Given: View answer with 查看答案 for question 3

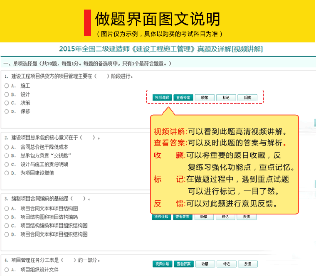Looking at the screenshot, I should [x=183, y=217].
